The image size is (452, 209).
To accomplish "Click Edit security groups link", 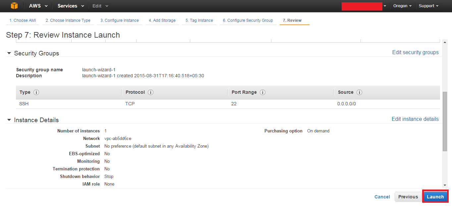I will [415, 52].
